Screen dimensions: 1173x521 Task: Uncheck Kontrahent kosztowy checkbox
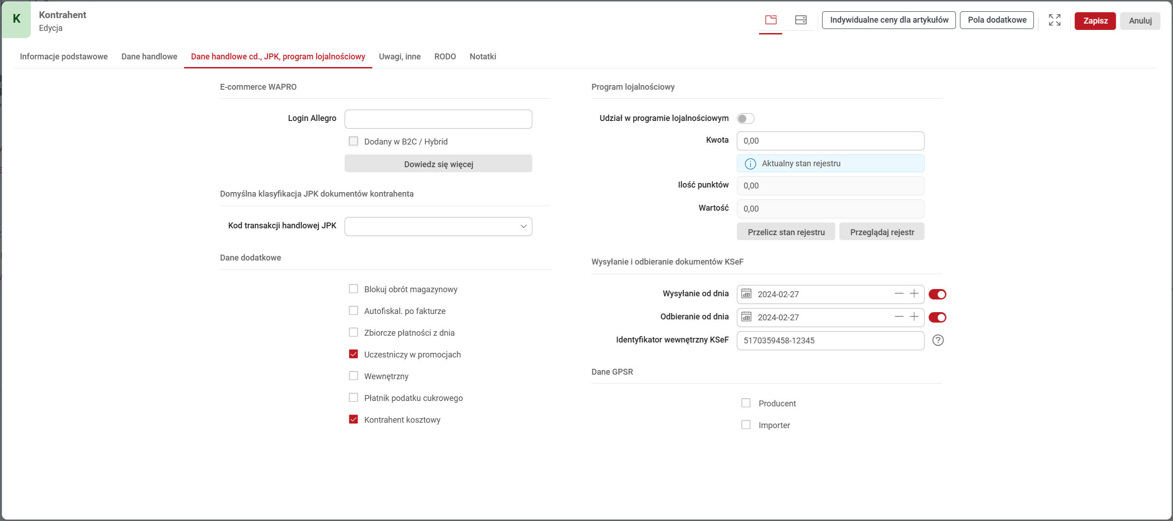click(x=353, y=420)
